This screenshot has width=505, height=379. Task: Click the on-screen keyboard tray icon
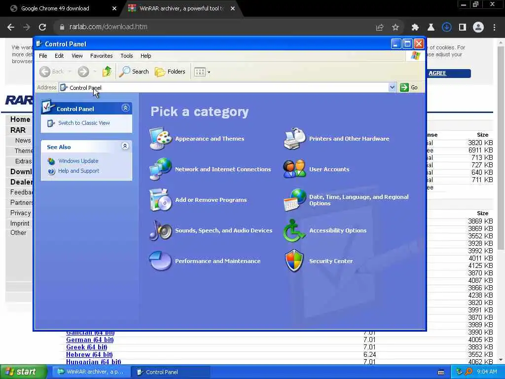(x=441, y=372)
